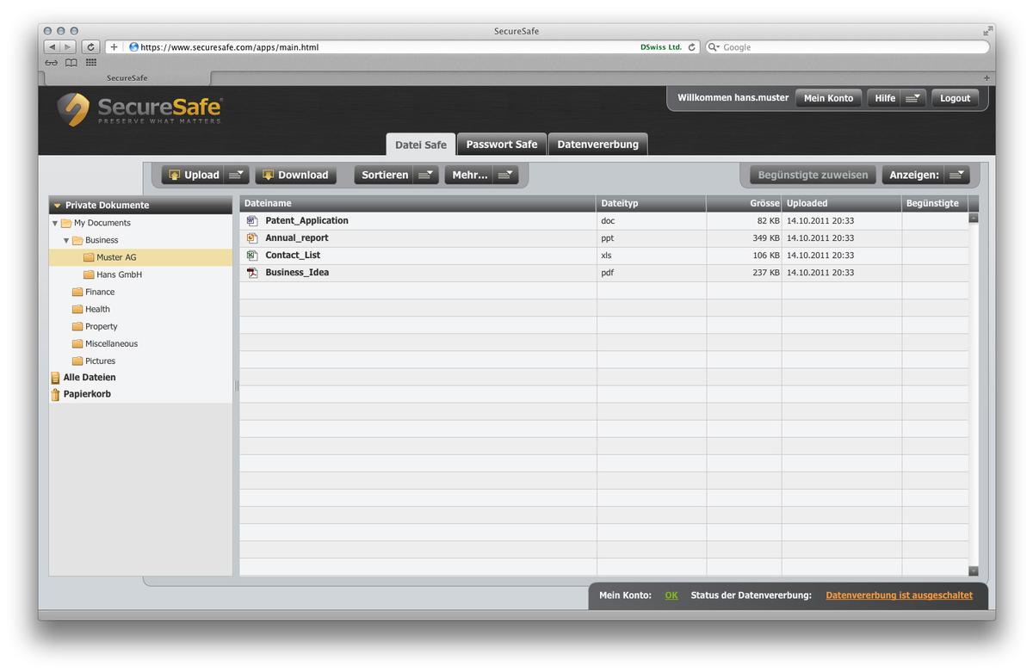Screen dimensions: 1033x672
Task: Click the Google search field
Action: 848,47
